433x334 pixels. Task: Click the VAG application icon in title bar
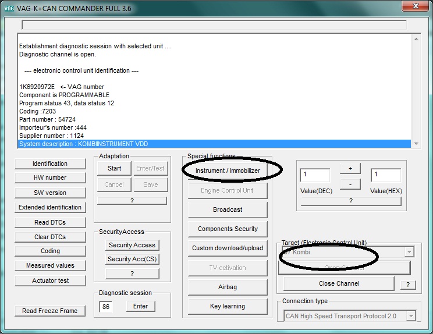tap(9, 9)
